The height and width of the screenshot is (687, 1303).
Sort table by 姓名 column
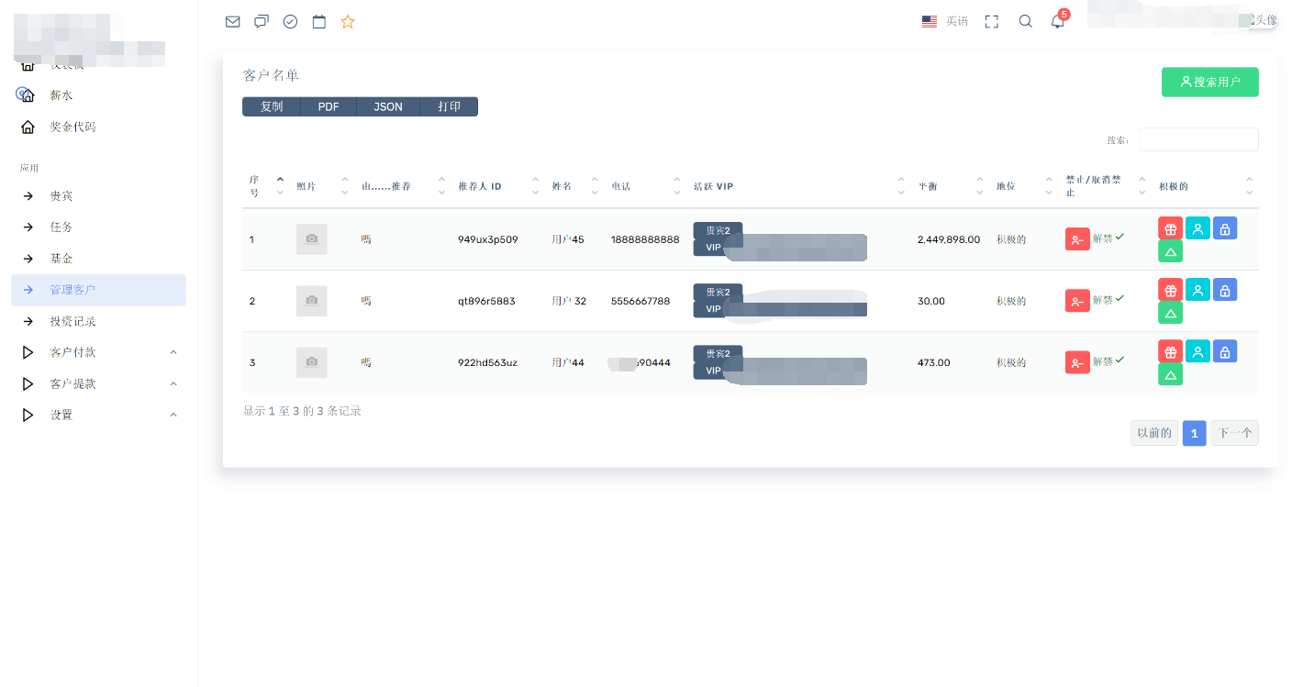pyautogui.click(x=574, y=186)
